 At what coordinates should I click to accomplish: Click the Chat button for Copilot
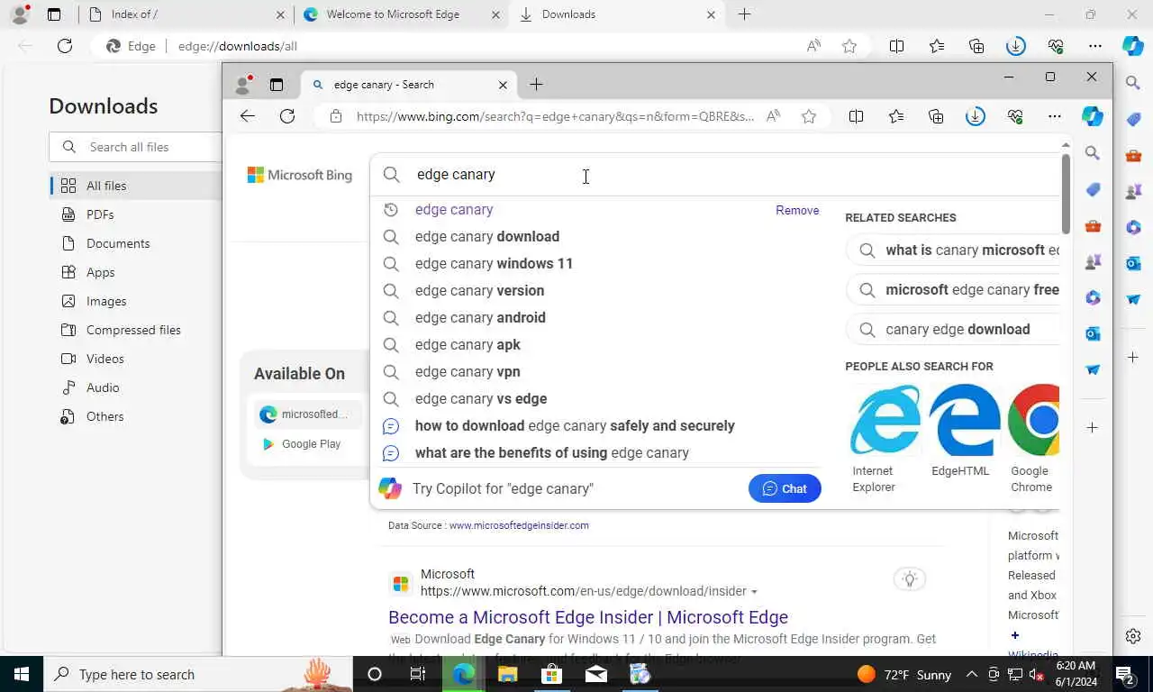(785, 488)
